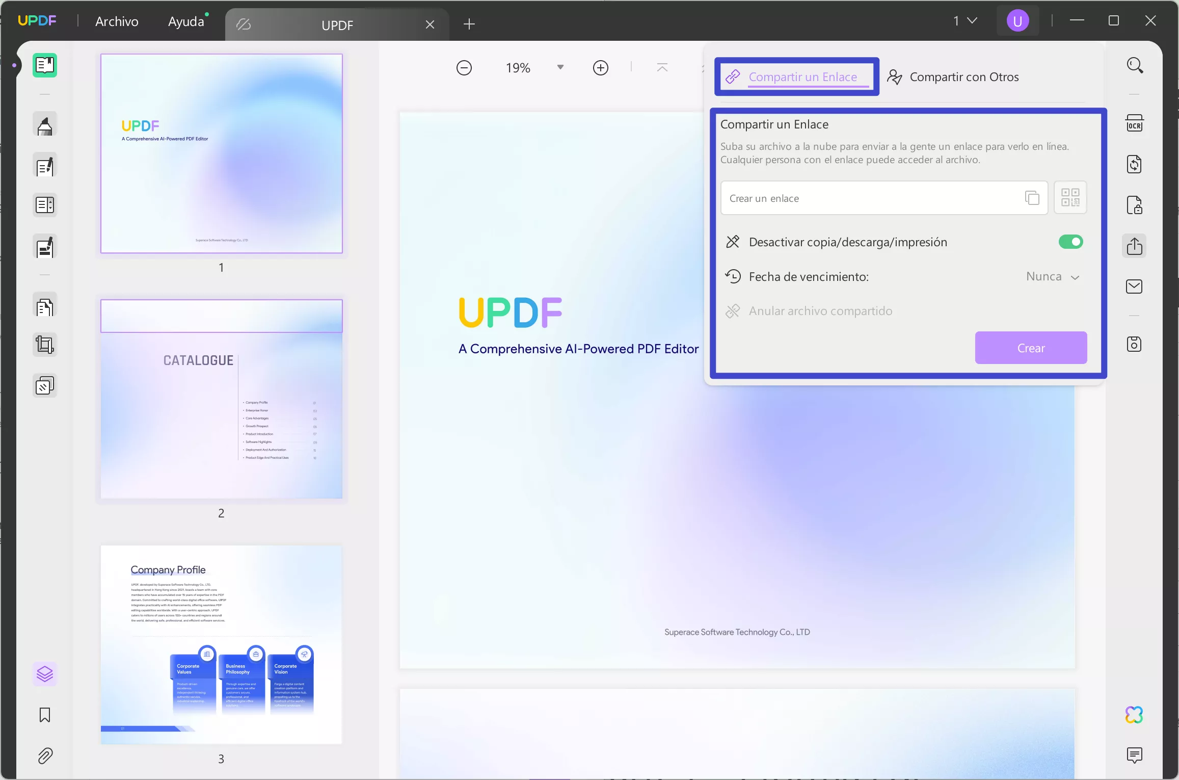Open the user account avatar U
This screenshot has width=1179, height=780.
point(1018,21)
